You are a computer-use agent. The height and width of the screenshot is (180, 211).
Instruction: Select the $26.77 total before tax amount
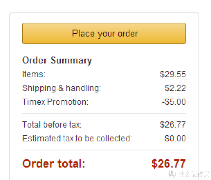click(173, 125)
